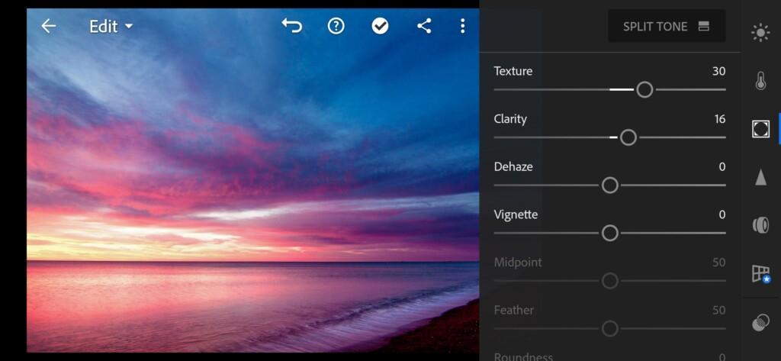Open the help question mark icon

(336, 26)
